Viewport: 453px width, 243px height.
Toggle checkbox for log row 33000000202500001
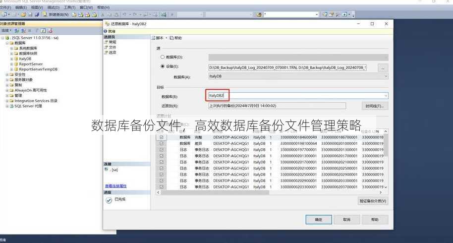pos(161,175)
